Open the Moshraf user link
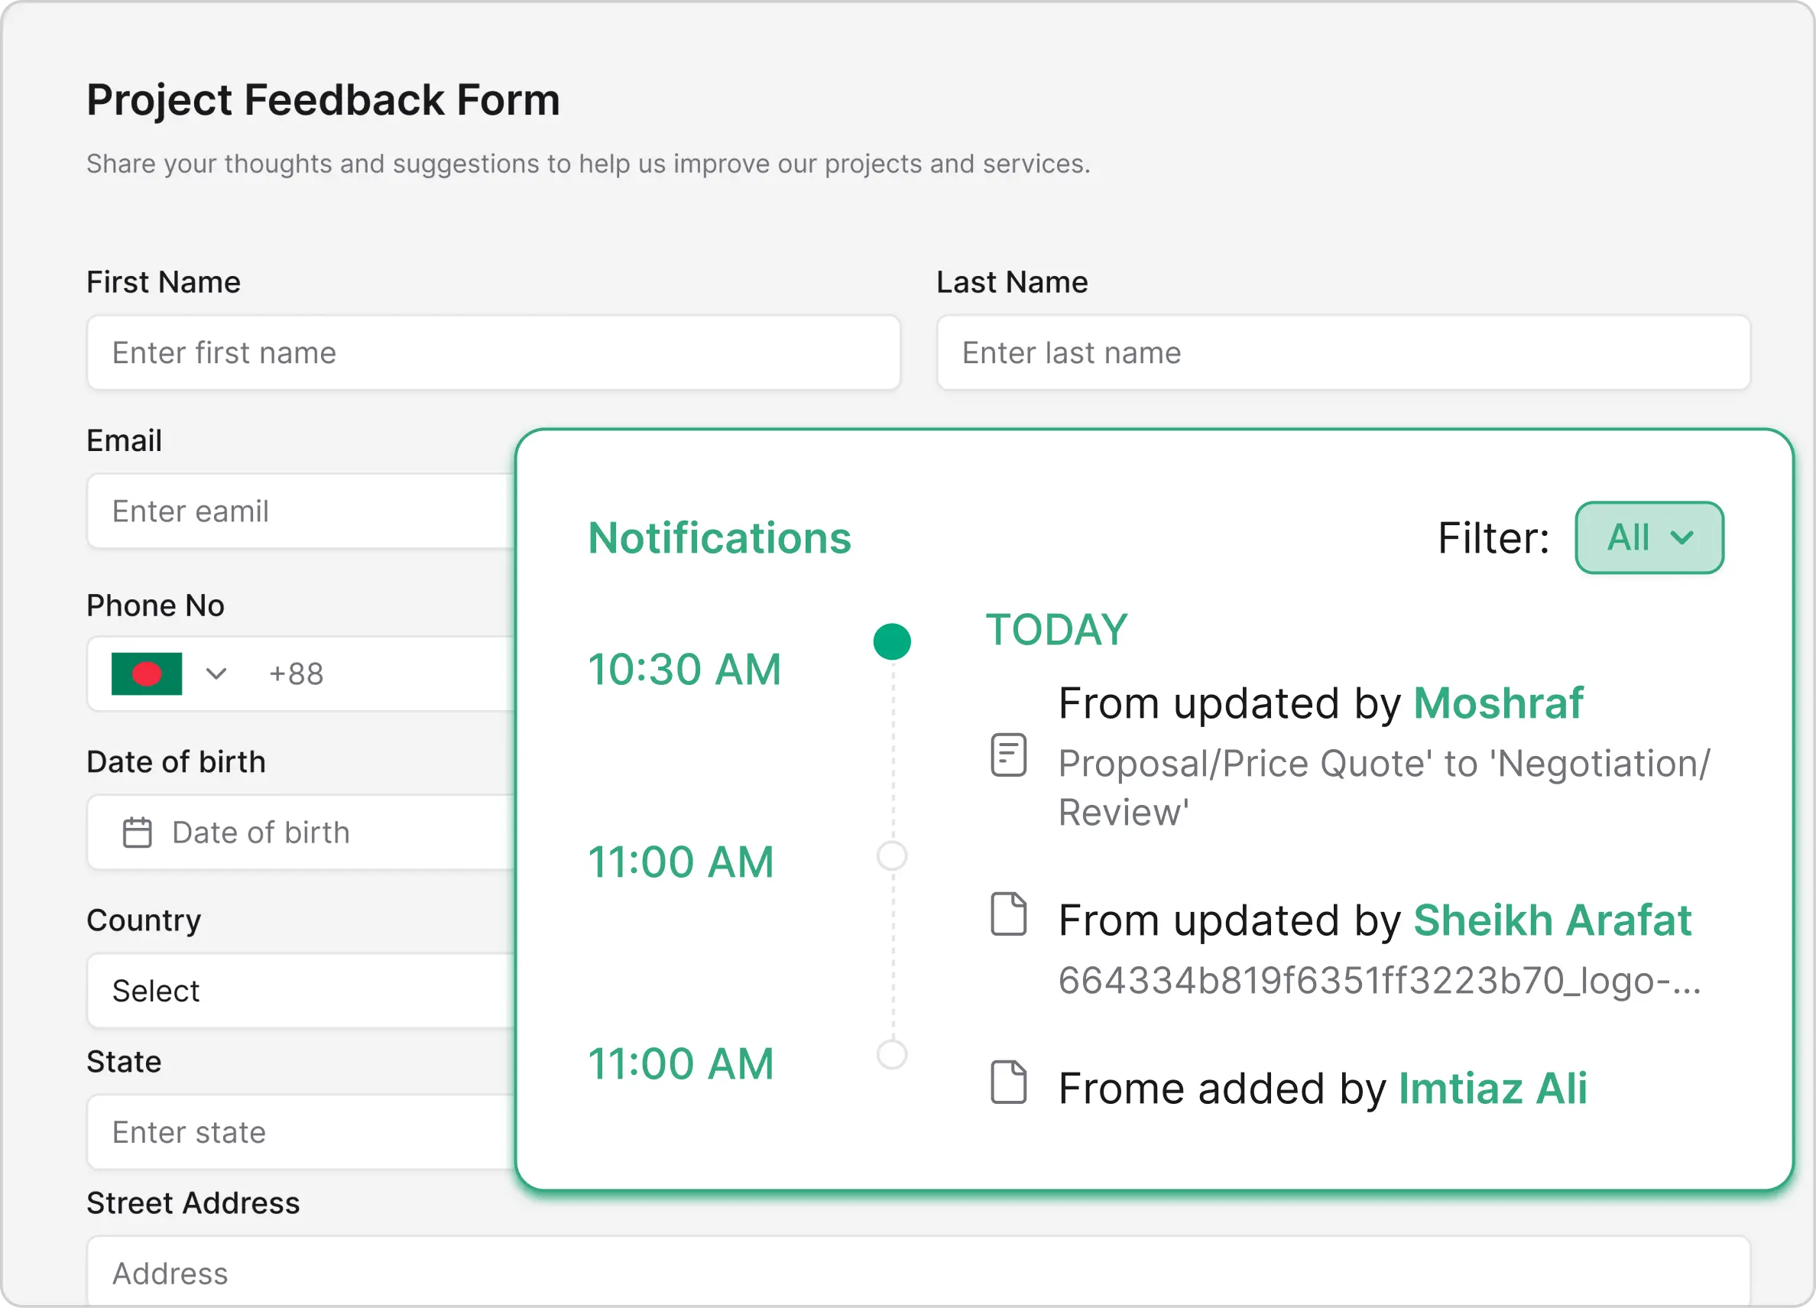Screen dimensions: 1816x1308 (x=1498, y=703)
